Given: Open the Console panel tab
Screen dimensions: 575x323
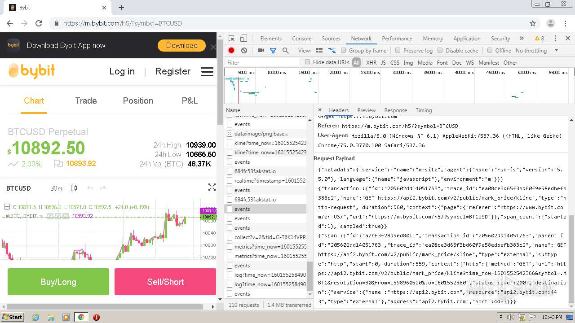Looking at the screenshot, I should click(301, 39).
